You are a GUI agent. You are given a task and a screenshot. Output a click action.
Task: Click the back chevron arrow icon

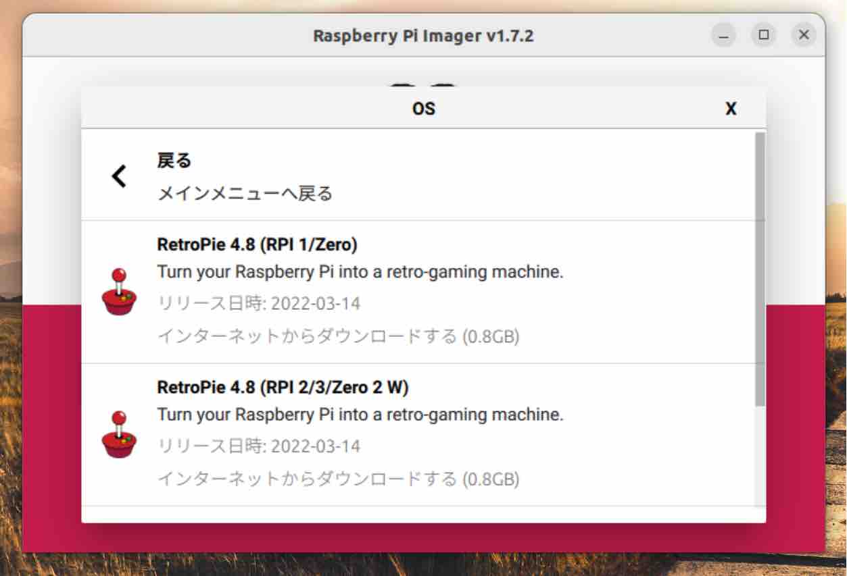(x=119, y=177)
